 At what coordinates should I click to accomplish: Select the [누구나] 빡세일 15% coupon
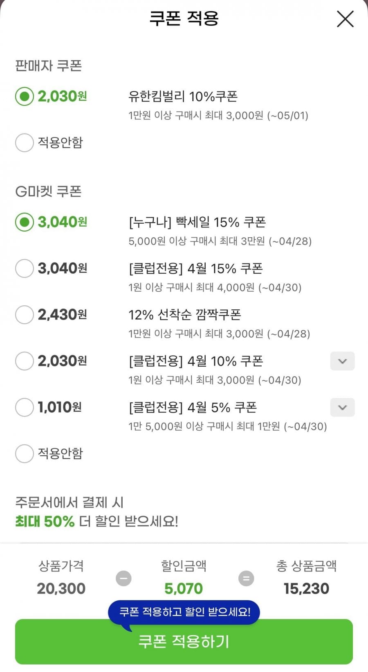25,222
